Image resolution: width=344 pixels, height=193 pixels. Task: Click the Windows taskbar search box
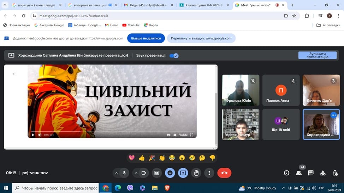coord(55,188)
